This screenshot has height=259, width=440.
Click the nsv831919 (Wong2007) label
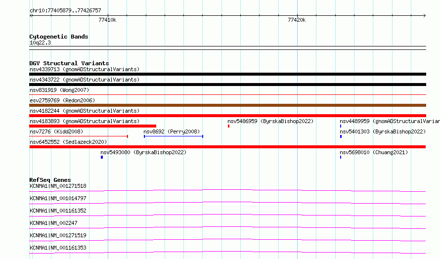59,90
